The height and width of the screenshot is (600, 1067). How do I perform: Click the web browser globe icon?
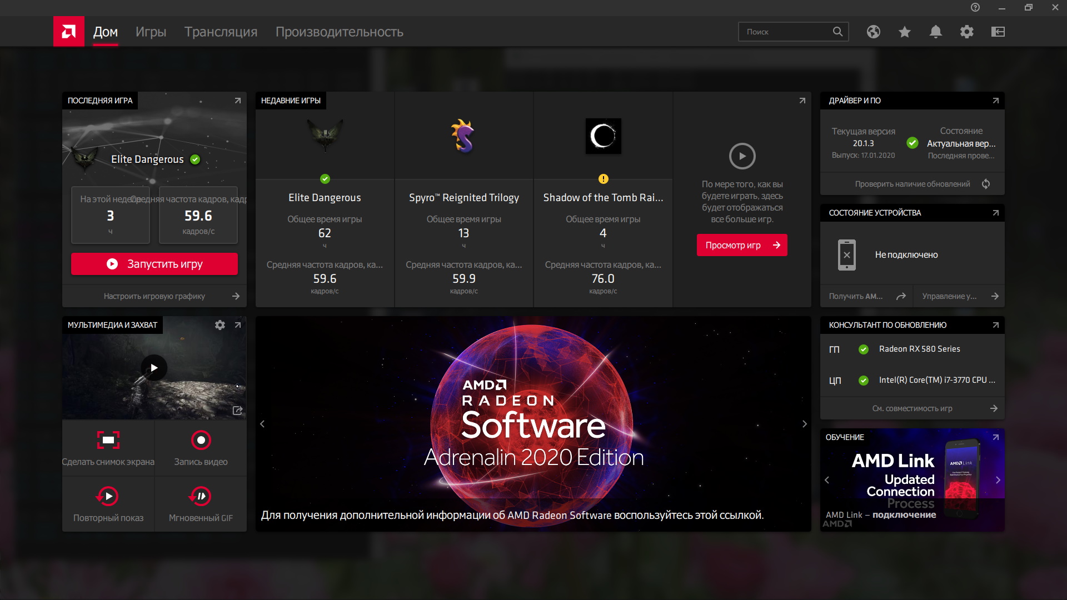click(874, 32)
